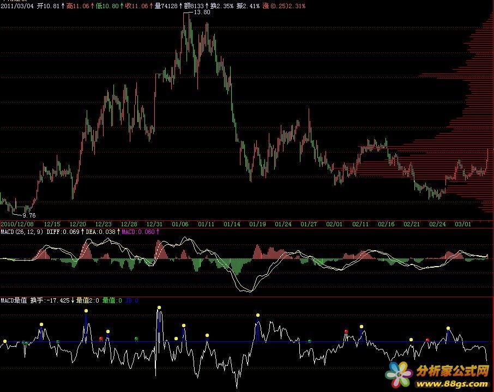Click the 12/20 date axis label
The image size is (494, 392).
pos(77,224)
